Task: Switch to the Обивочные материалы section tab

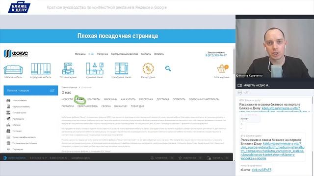Action: 204,99
